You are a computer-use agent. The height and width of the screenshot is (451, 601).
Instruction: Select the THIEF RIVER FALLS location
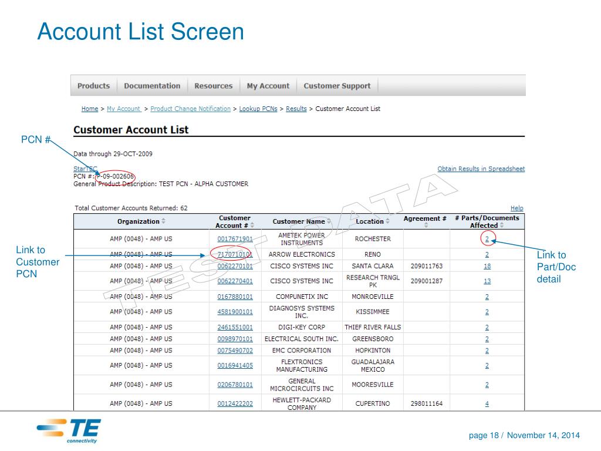(x=373, y=328)
